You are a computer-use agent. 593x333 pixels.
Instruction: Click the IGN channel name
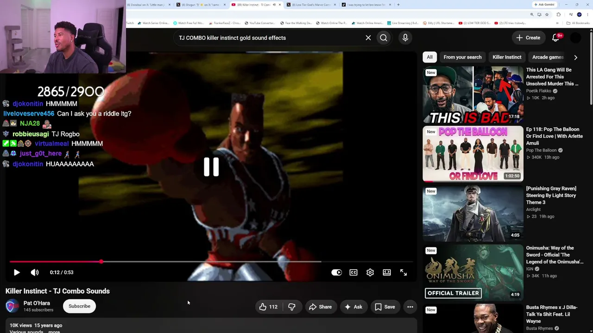(x=530, y=269)
